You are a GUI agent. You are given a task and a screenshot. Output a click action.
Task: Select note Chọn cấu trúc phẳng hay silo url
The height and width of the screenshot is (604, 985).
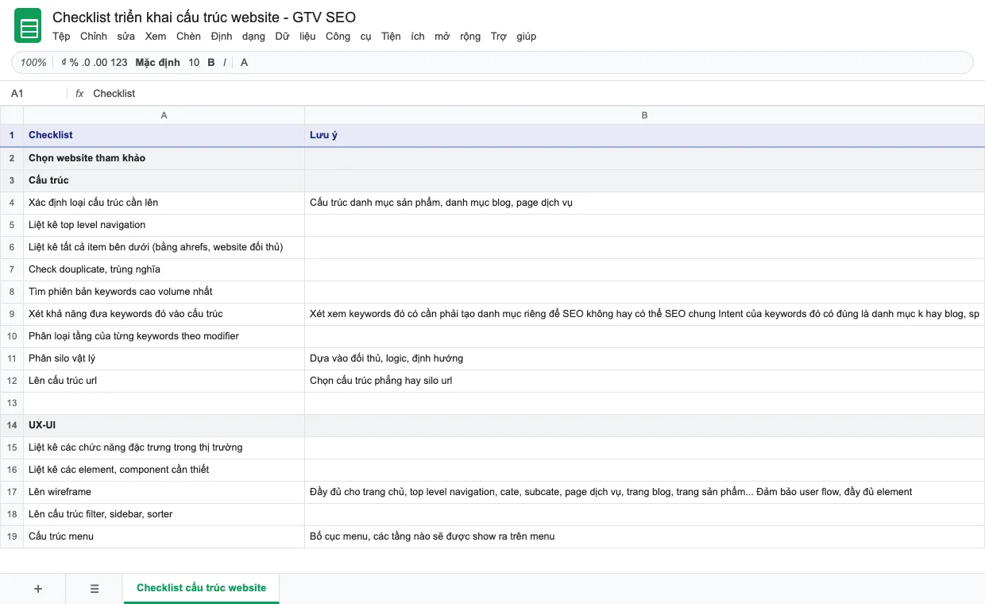coord(644,381)
